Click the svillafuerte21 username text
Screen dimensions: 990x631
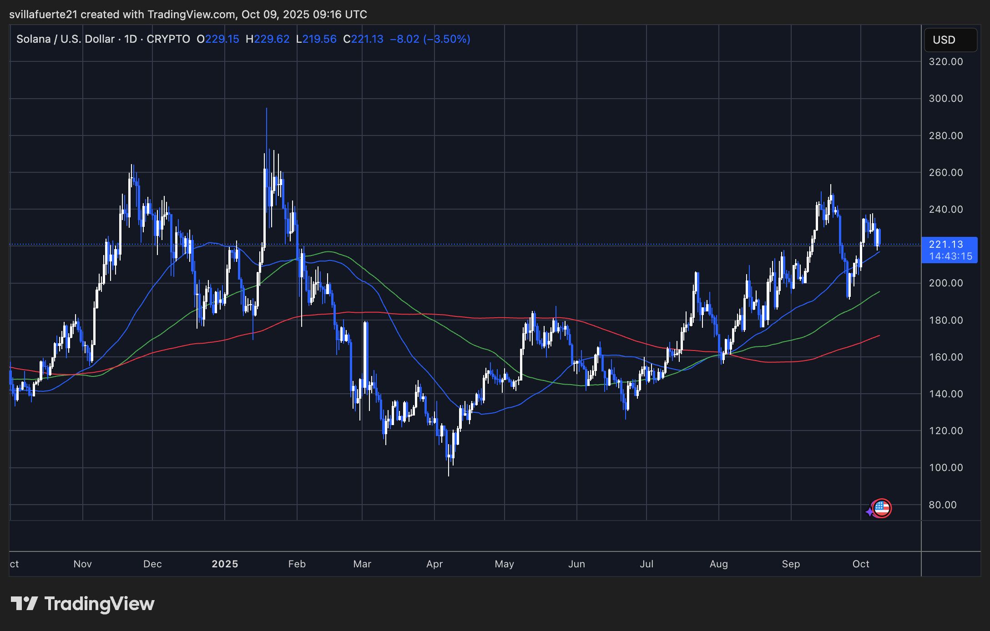(44, 14)
